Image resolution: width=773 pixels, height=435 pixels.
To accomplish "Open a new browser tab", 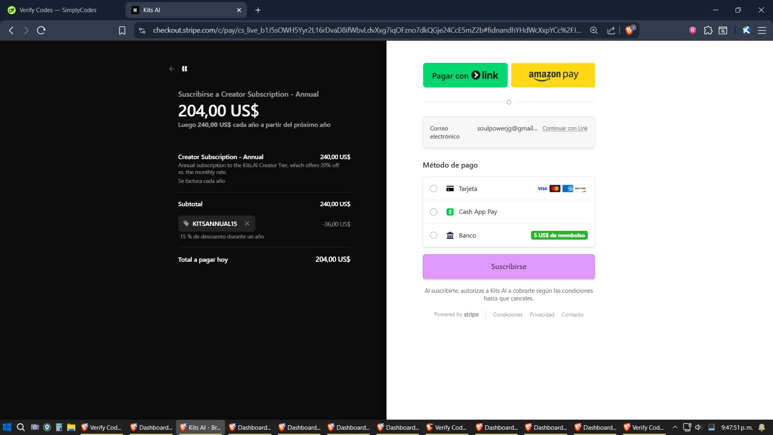I will (258, 10).
